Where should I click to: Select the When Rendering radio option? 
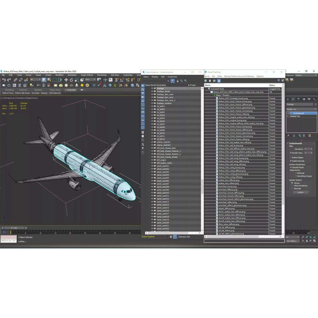292,185
